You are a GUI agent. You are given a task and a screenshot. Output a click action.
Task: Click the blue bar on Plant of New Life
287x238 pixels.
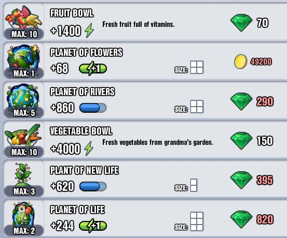[x=93, y=187]
